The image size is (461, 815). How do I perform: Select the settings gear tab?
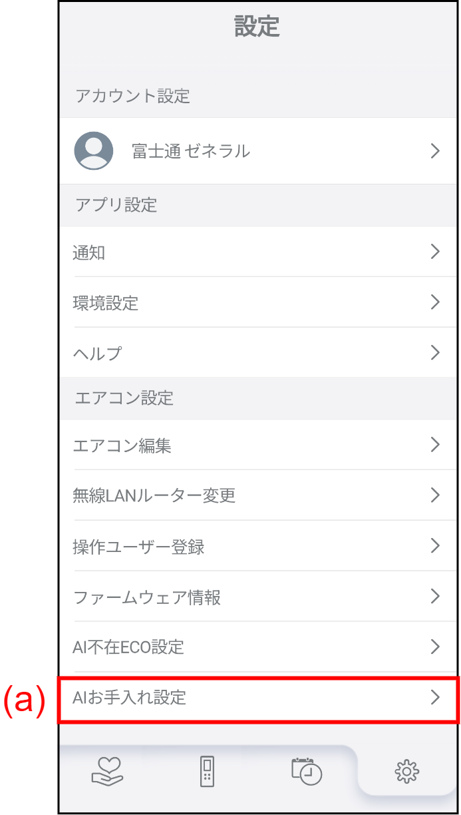click(406, 772)
